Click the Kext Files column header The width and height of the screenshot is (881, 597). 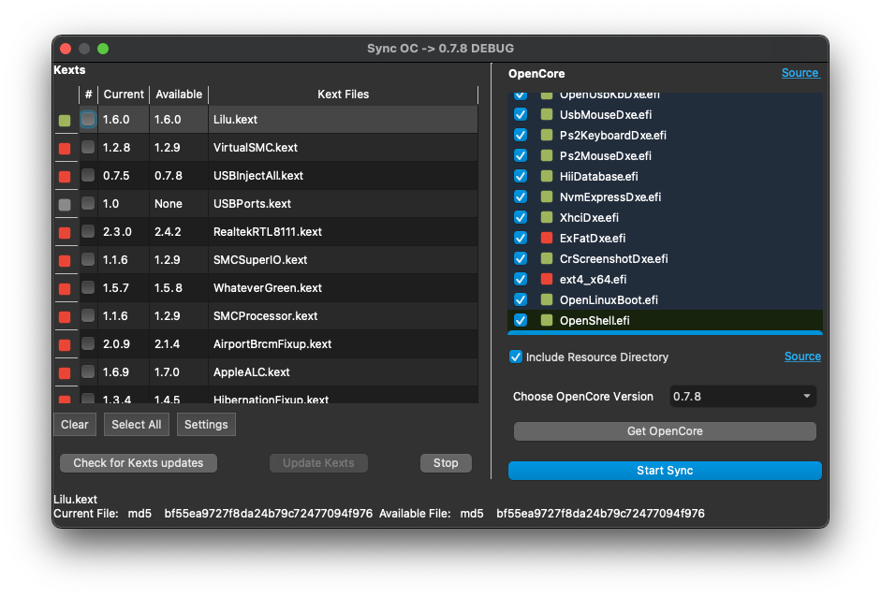344,95
